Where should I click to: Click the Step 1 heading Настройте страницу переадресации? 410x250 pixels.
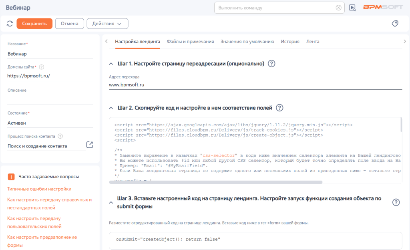coord(191,64)
